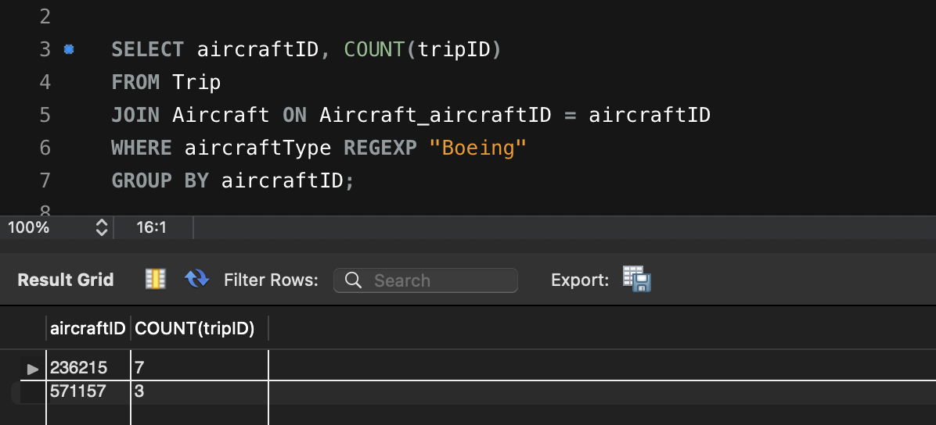936x425 pixels.
Task: Export recordset using the Export icon
Action: point(637,279)
